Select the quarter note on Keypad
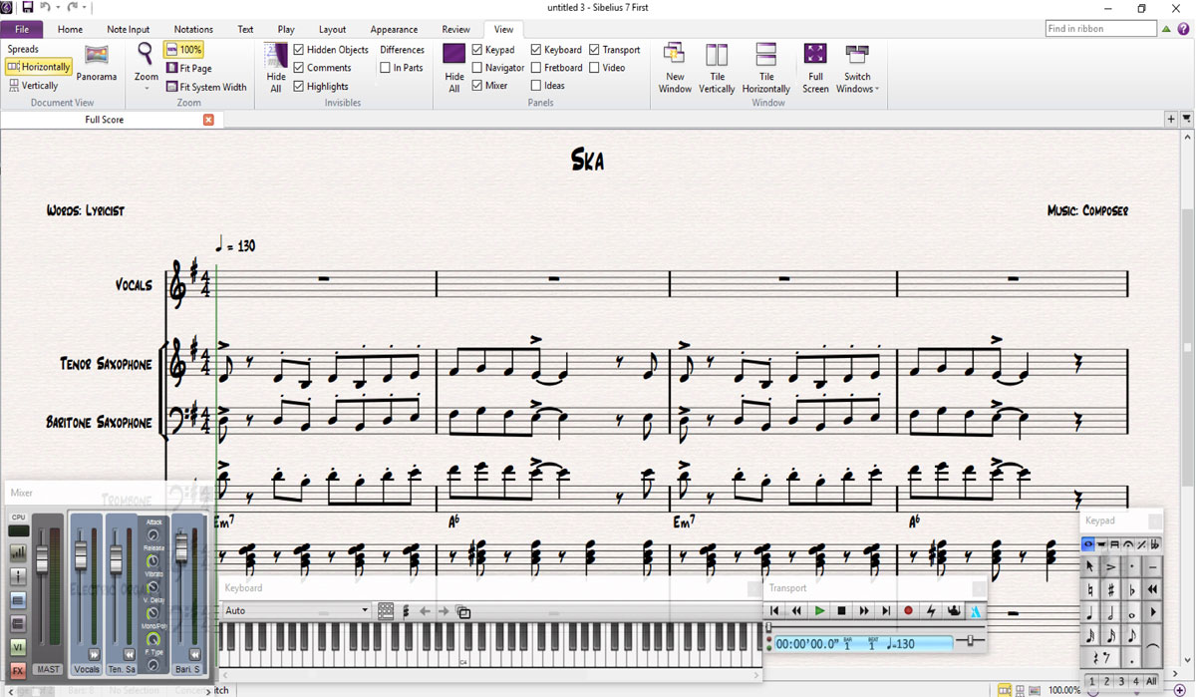 tap(1090, 612)
